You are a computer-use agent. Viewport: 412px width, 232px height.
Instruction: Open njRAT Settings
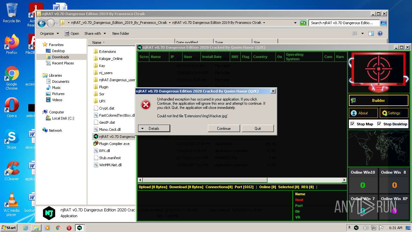click(x=394, y=113)
